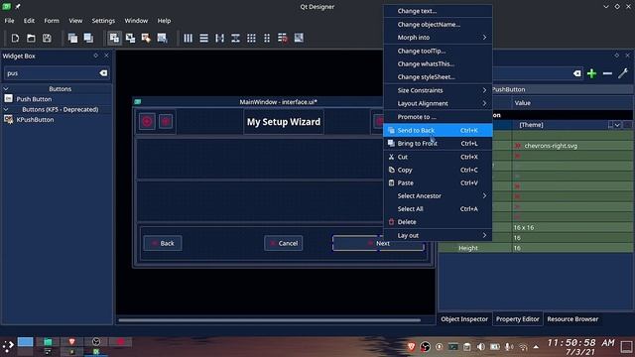Click the Send to Back toolbar icon
The width and height of the screenshot is (635, 357).
tap(72, 38)
